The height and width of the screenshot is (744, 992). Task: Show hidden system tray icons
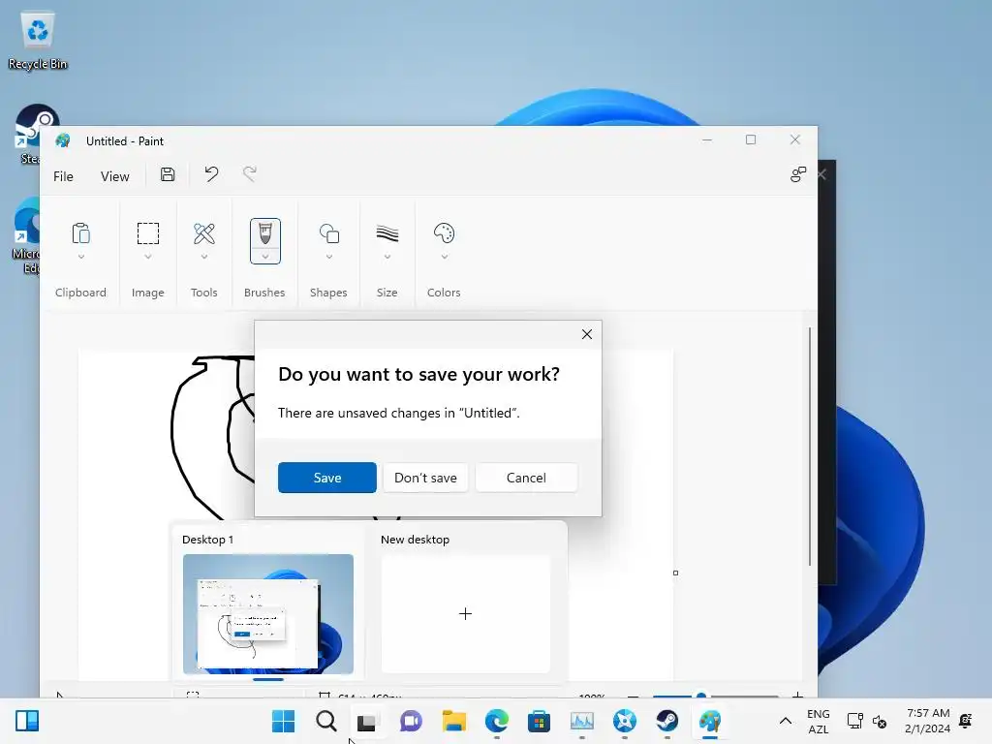(x=785, y=721)
